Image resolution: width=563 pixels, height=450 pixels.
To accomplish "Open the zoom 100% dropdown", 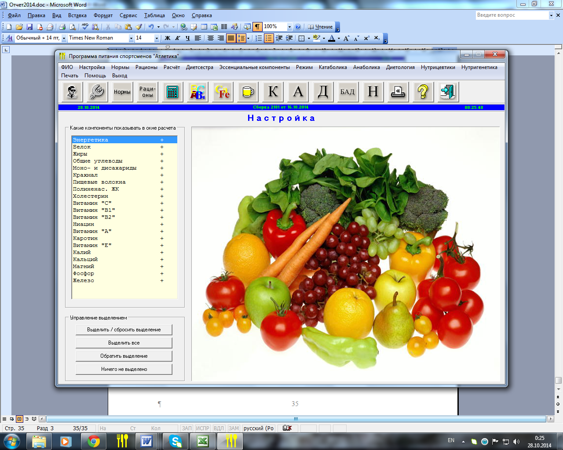I will point(289,27).
